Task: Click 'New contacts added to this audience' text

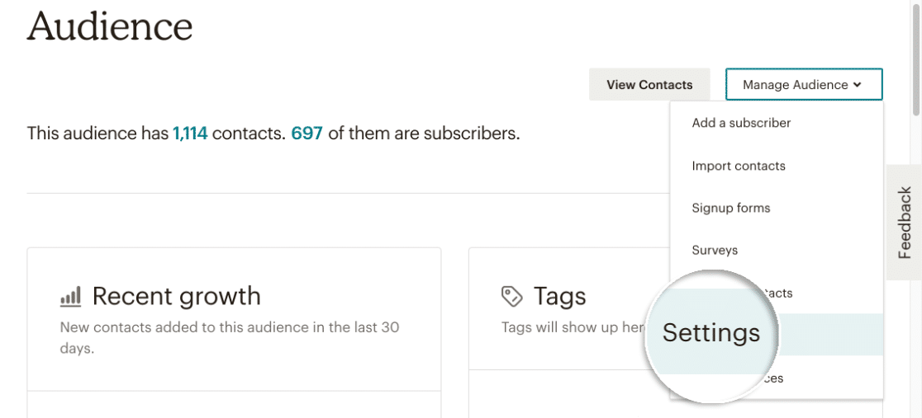Action: (x=230, y=337)
